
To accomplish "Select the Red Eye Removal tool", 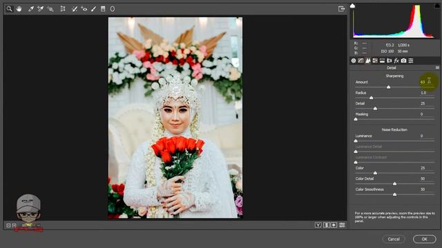I will point(84,9).
